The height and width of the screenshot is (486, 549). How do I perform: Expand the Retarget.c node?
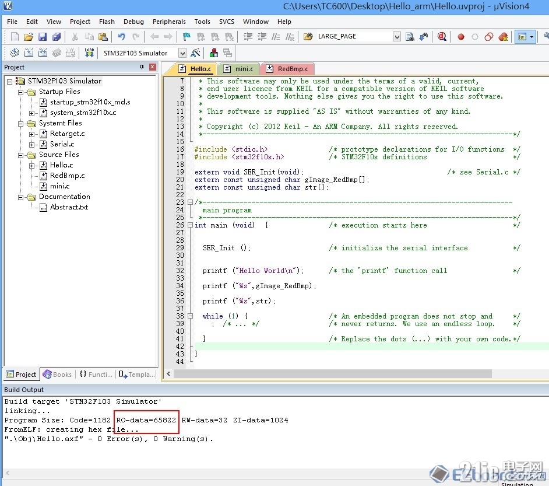tap(31, 134)
